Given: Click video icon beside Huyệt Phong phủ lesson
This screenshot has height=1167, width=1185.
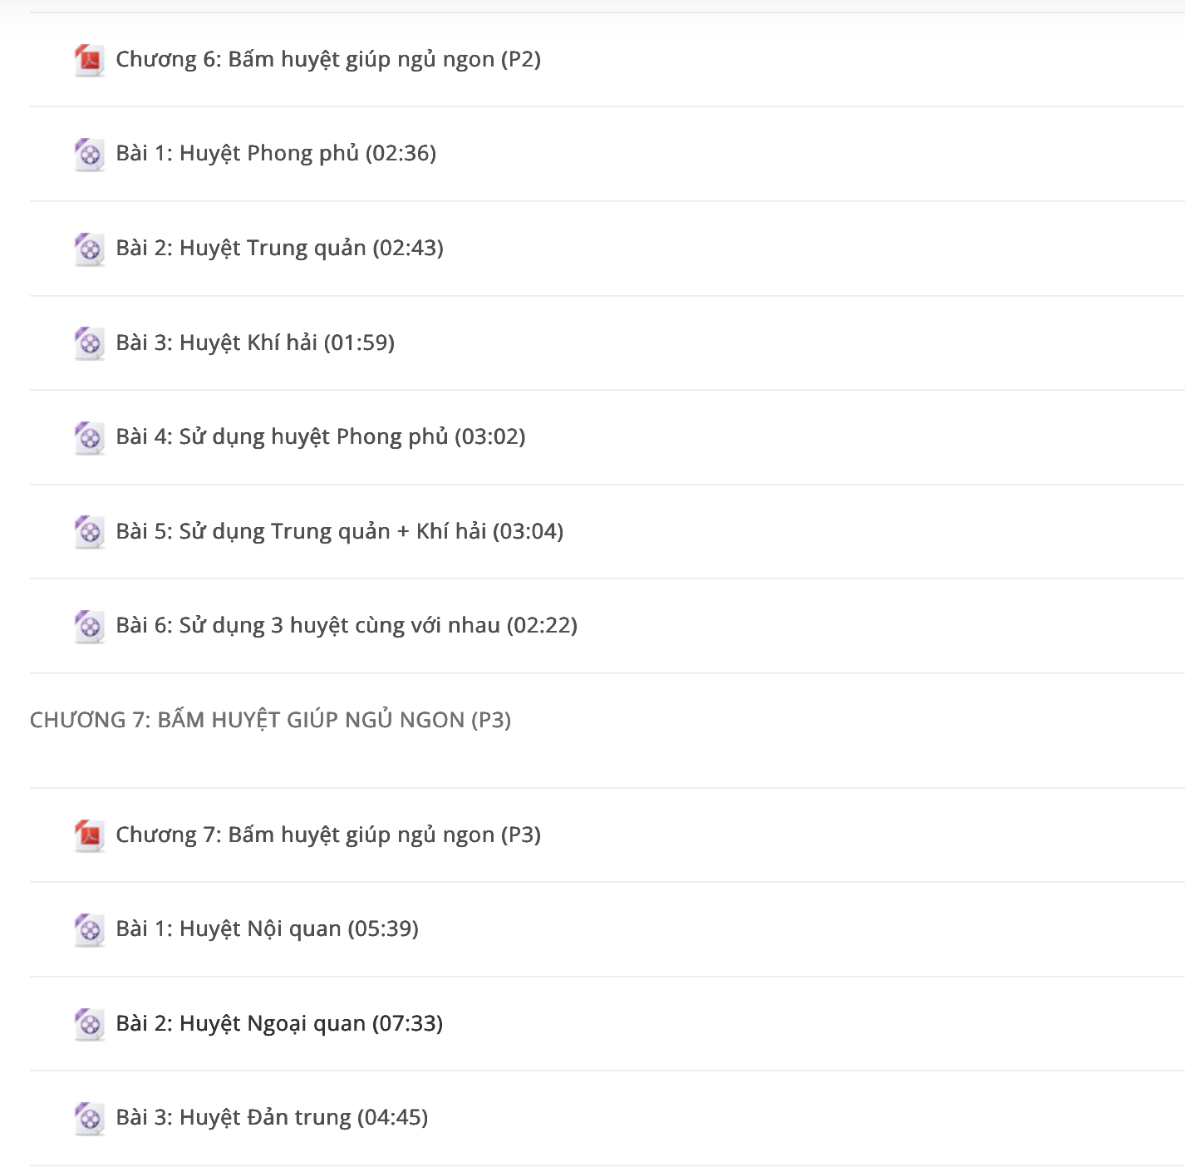Looking at the screenshot, I should tap(89, 155).
